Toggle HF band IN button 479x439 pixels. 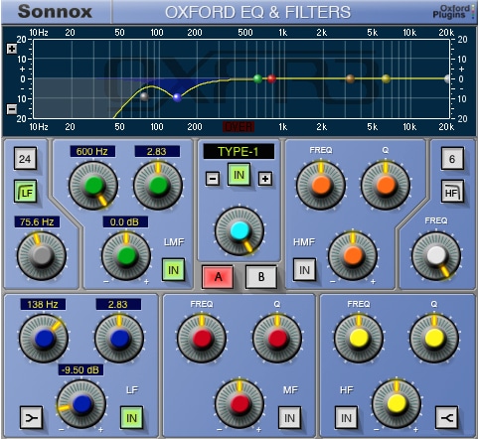coord(346,418)
